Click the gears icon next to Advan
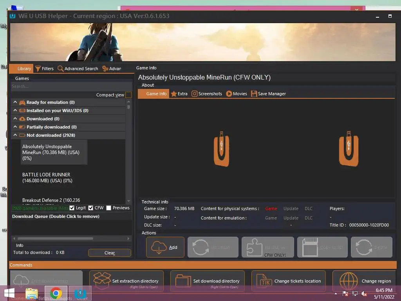Screen dimensions: 401x301 (105, 69)
